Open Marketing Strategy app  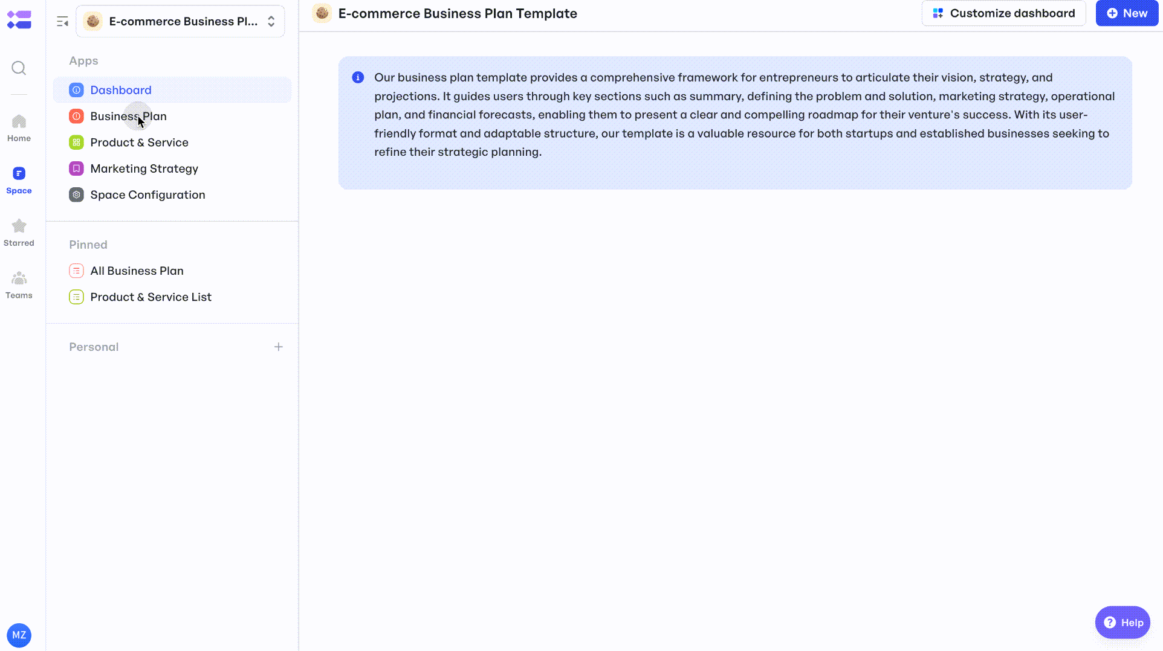[172, 168]
